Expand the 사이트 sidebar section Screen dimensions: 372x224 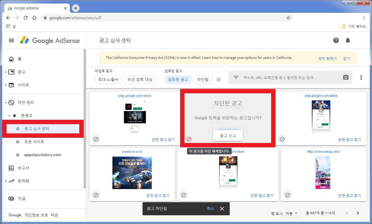pos(6,85)
